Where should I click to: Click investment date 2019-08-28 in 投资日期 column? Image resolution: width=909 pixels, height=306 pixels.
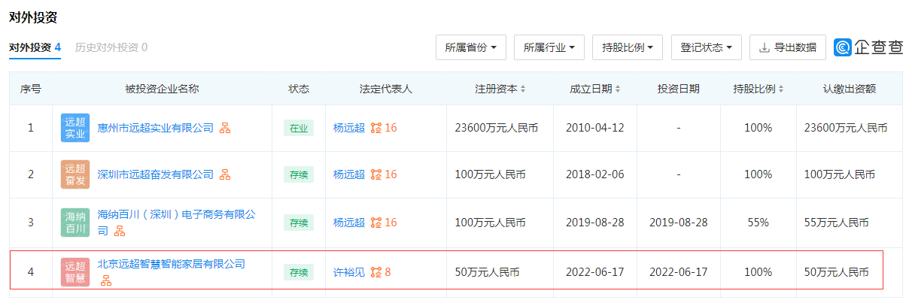click(679, 223)
